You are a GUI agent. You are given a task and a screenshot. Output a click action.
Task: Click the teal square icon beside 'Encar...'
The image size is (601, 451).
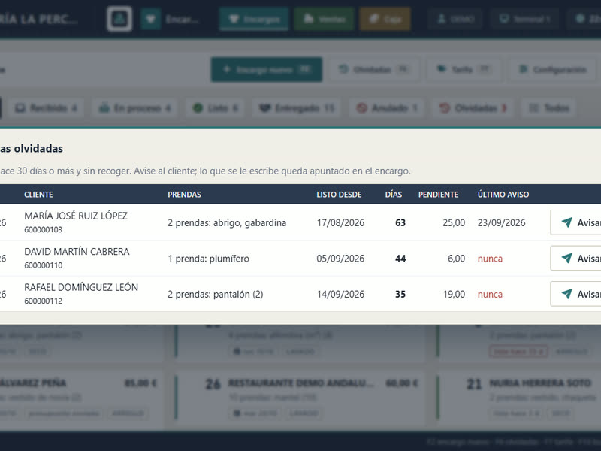pyautogui.click(x=151, y=19)
